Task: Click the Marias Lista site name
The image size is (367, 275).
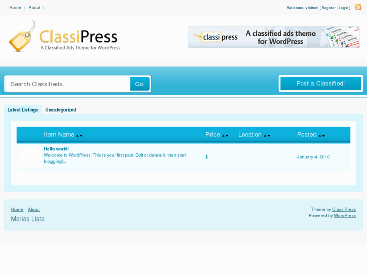Action: click(x=28, y=219)
